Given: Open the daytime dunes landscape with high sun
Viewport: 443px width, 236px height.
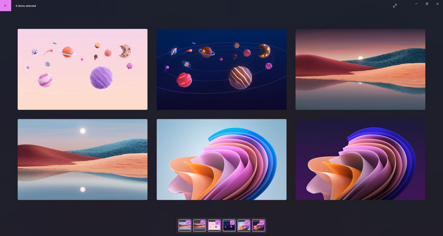Looking at the screenshot, I should (83, 159).
